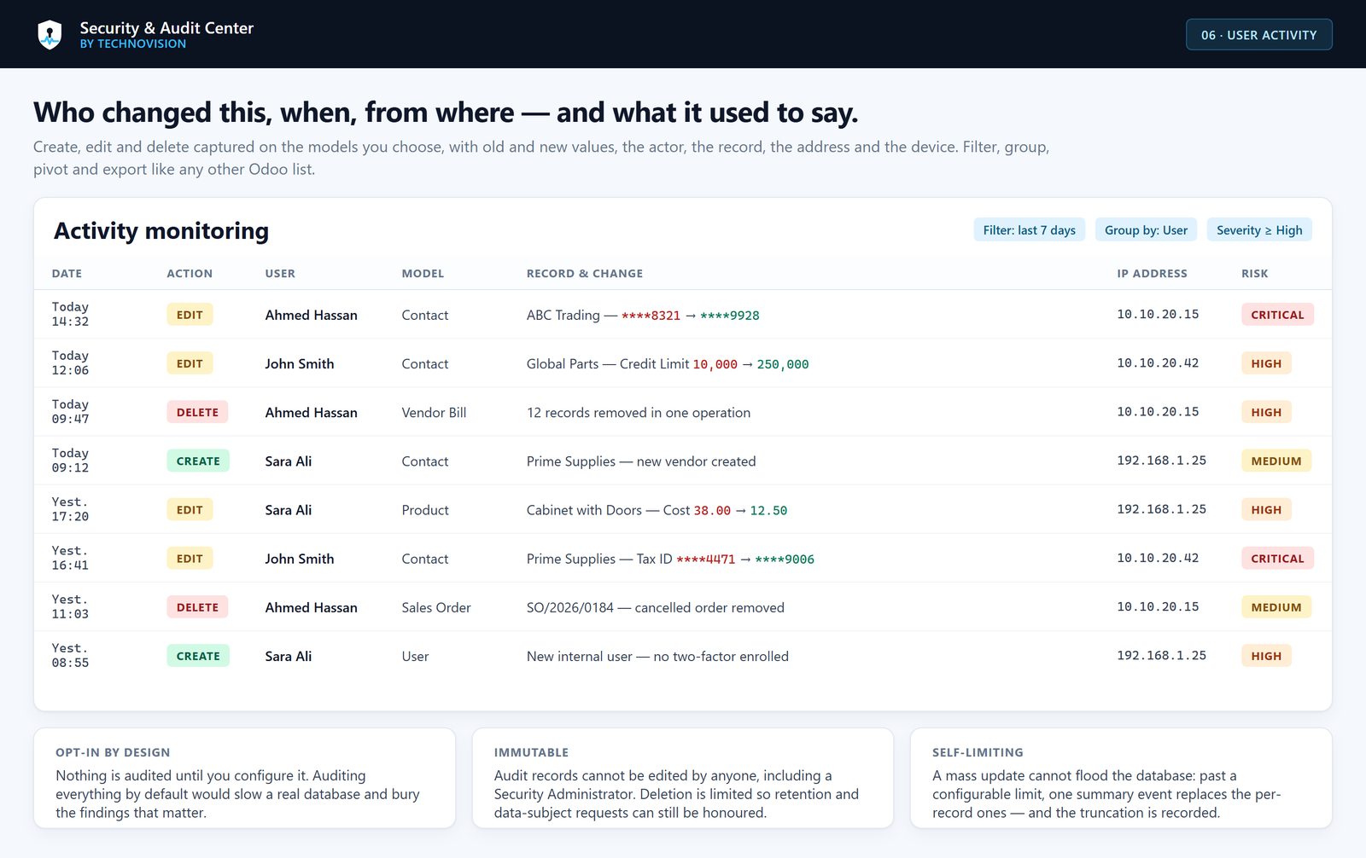Click the shield logo icon in header

pos(50,35)
